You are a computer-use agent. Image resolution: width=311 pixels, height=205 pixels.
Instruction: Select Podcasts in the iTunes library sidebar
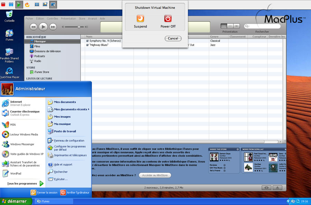[37, 56]
